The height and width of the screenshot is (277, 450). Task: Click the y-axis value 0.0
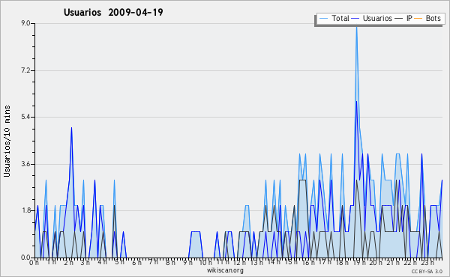click(25, 258)
